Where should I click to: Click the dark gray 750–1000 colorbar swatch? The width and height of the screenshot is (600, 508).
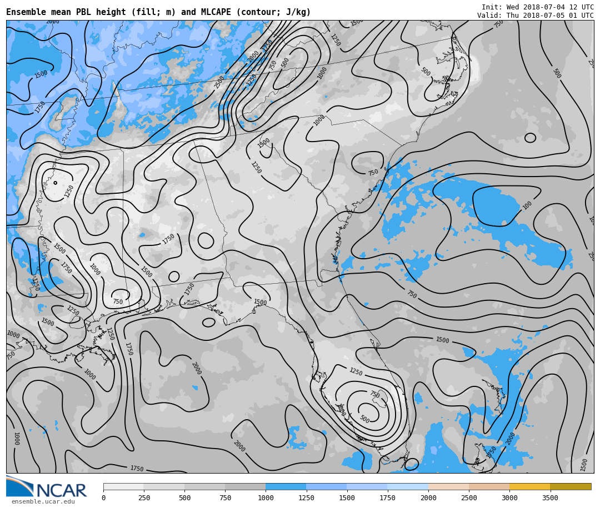point(245,486)
